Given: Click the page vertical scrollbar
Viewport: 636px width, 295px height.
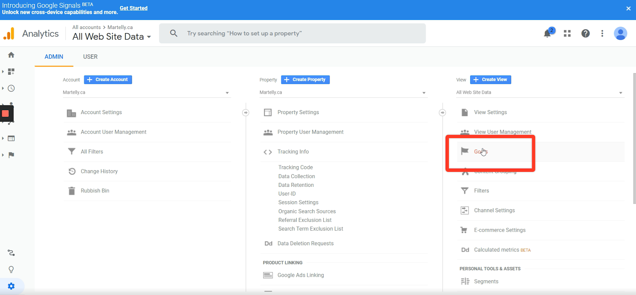Looking at the screenshot, I should 634,138.
